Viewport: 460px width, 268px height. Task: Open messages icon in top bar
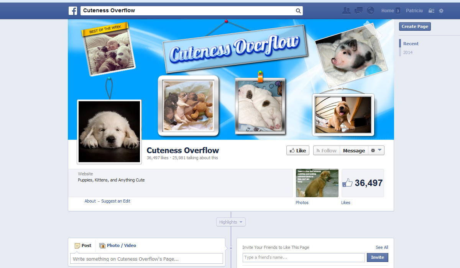point(359,11)
